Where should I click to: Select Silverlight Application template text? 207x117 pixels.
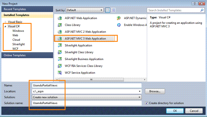click(78, 45)
